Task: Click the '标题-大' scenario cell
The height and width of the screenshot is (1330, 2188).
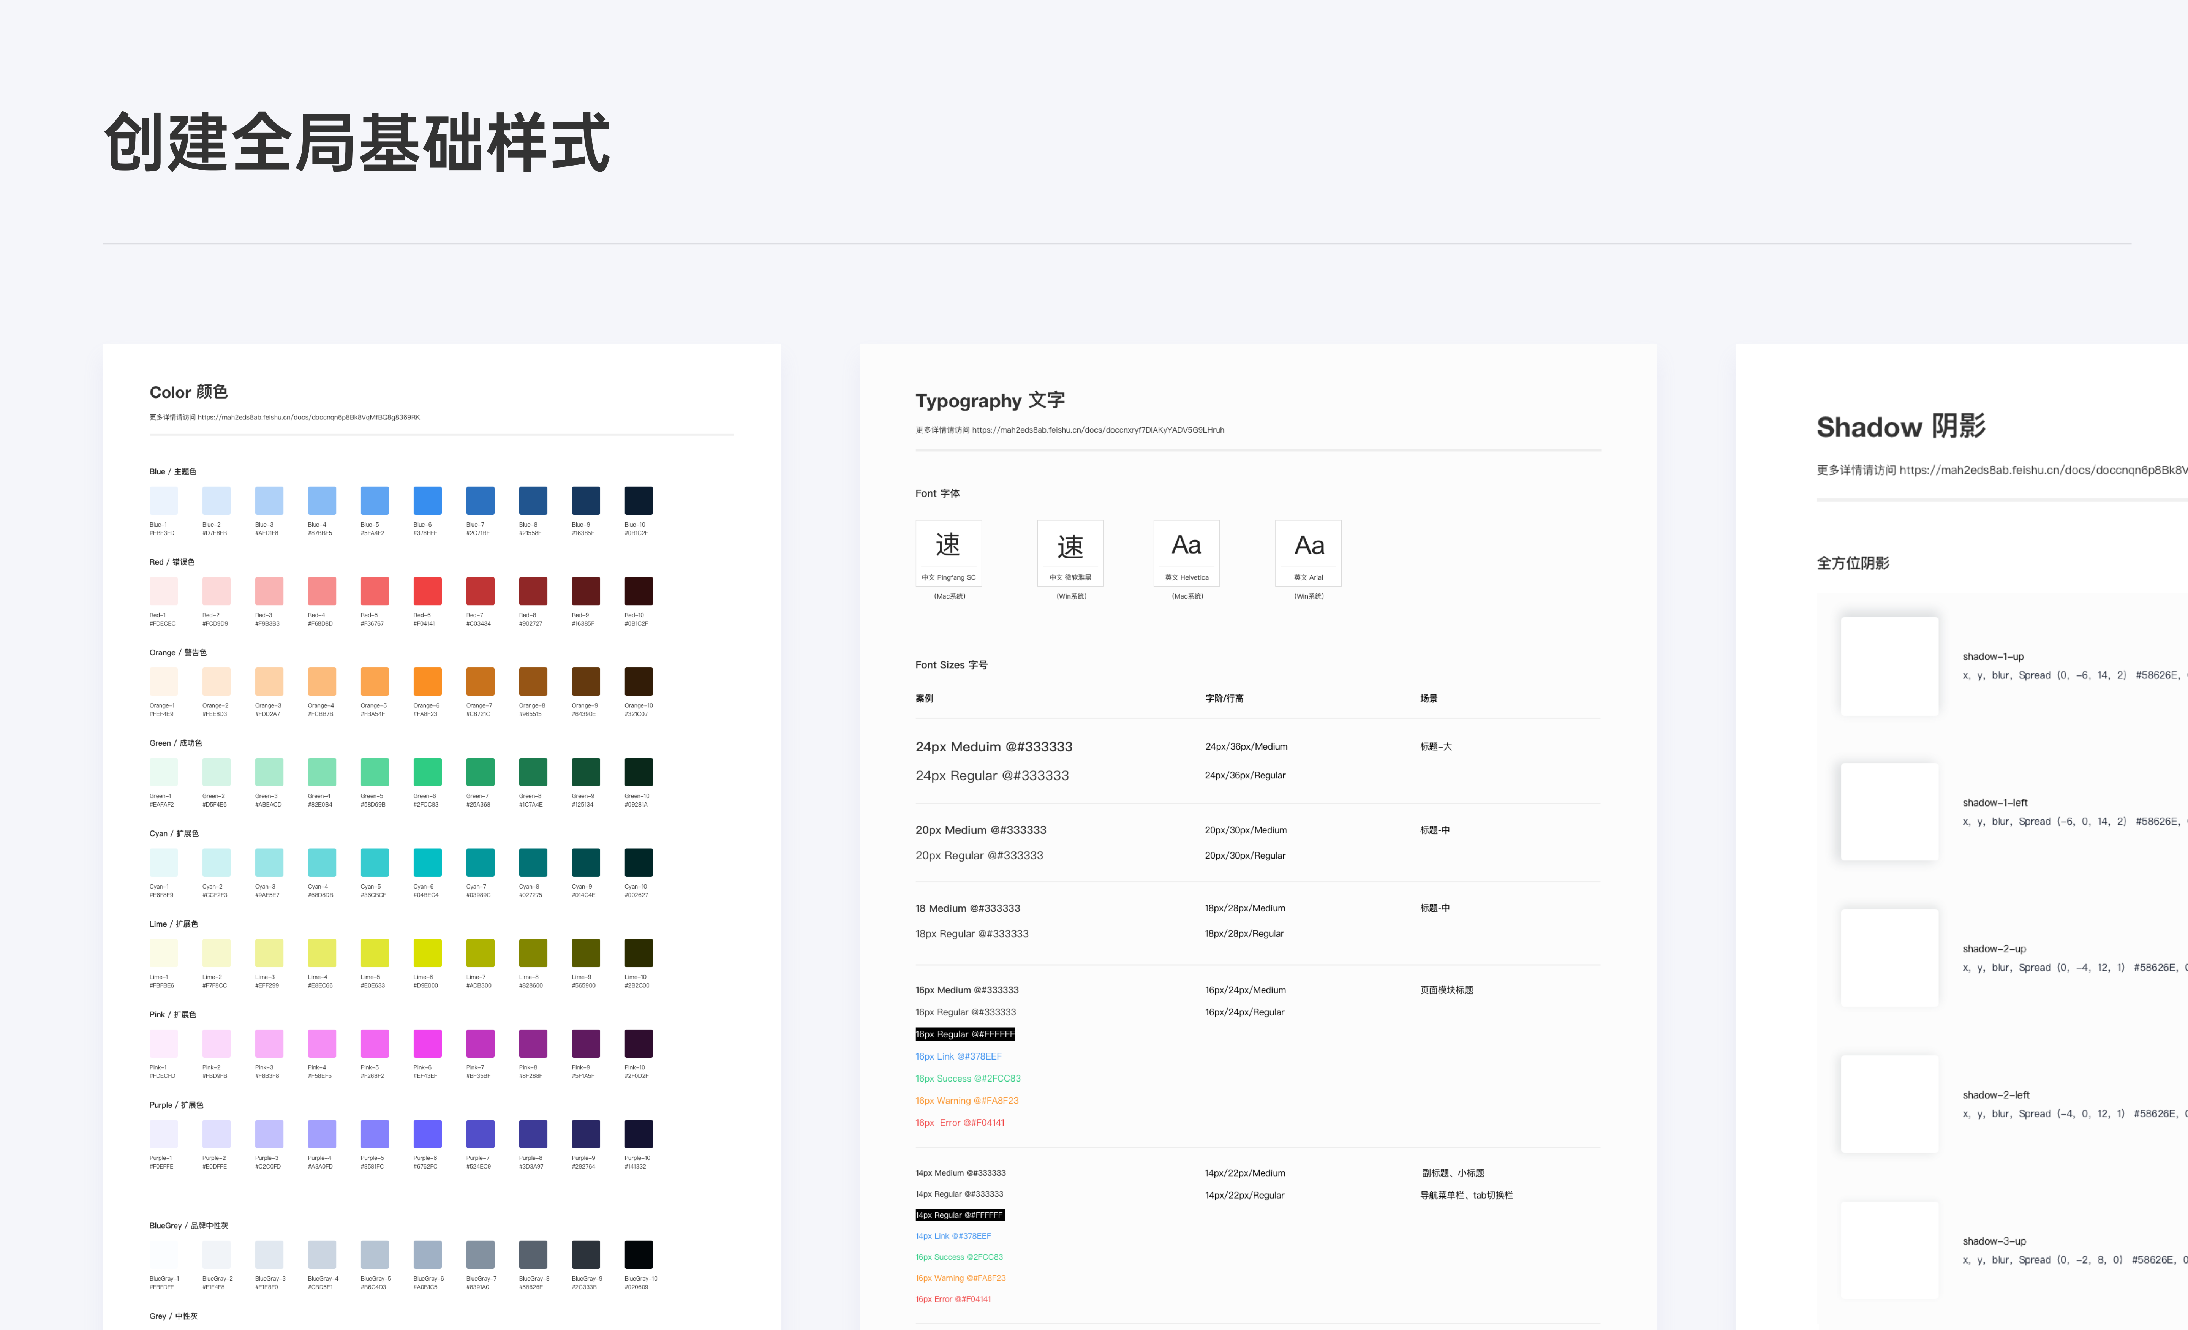Action: (x=1435, y=747)
